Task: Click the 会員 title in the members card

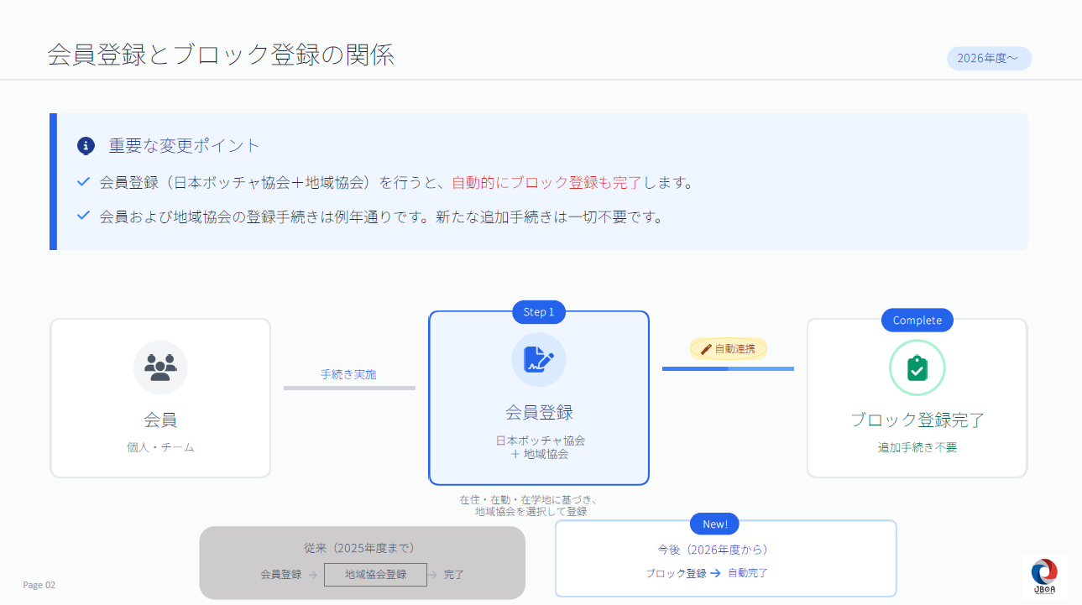Action: (160, 420)
